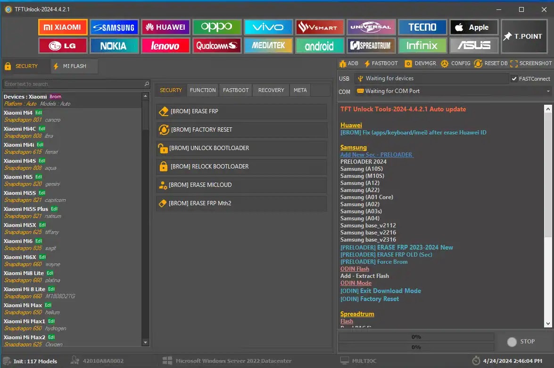The width and height of the screenshot is (554, 368).
Task: Open the T.POINT pin button
Action: pyautogui.click(x=524, y=36)
